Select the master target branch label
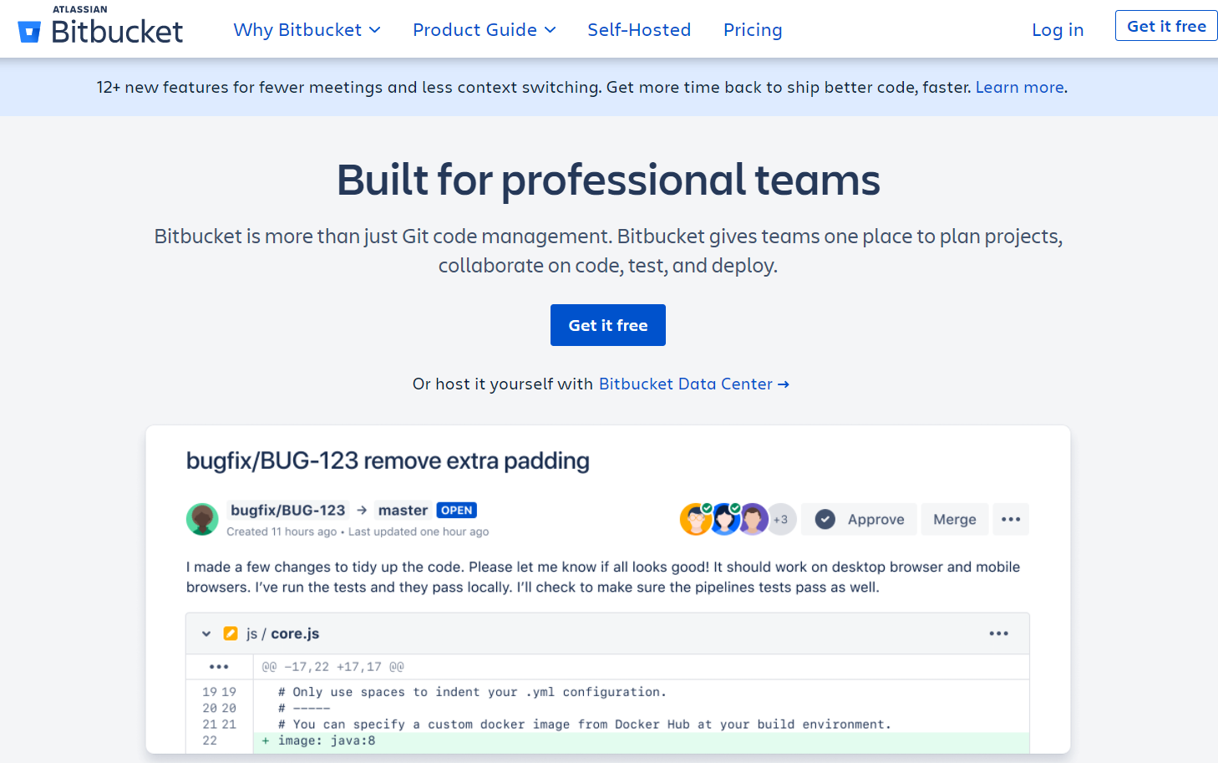This screenshot has width=1218, height=763. [x=403, y=511]
